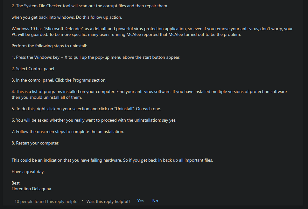Click step 8 'Restart your computer.'
Screen dimensions: 308x209
(x=35, y=143)
